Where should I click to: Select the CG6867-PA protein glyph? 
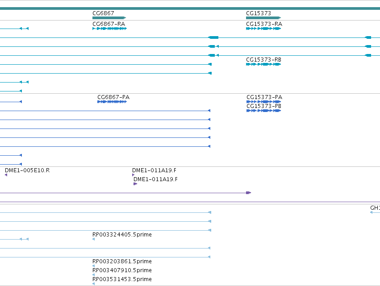[x=112, y=102]
